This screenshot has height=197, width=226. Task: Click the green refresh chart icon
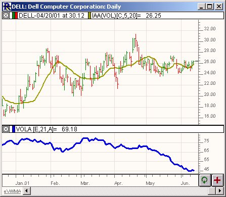coord(205,180)
